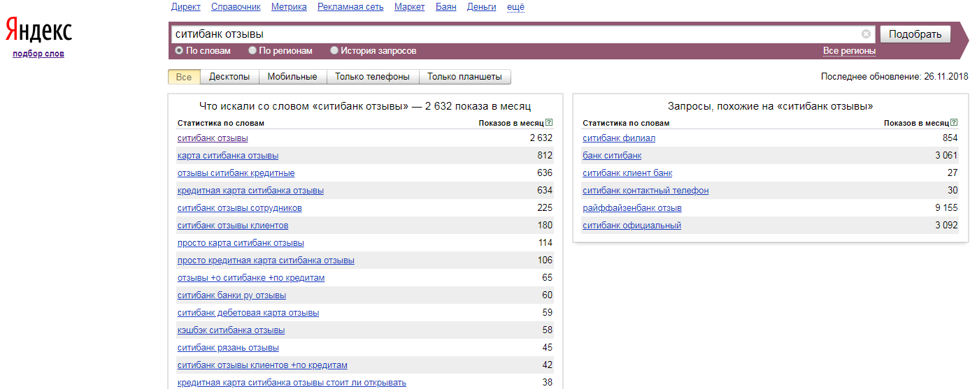Image resolution: width=977 pixels, height=389 pixels.
Task: Click the 'Последнее обновление: 26.11.2018' text
Action: click(x=894, y=77)
